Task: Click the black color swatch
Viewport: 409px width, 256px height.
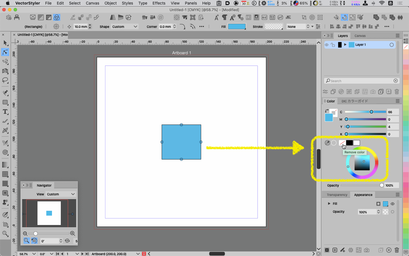Action: [x=349, y=143]
